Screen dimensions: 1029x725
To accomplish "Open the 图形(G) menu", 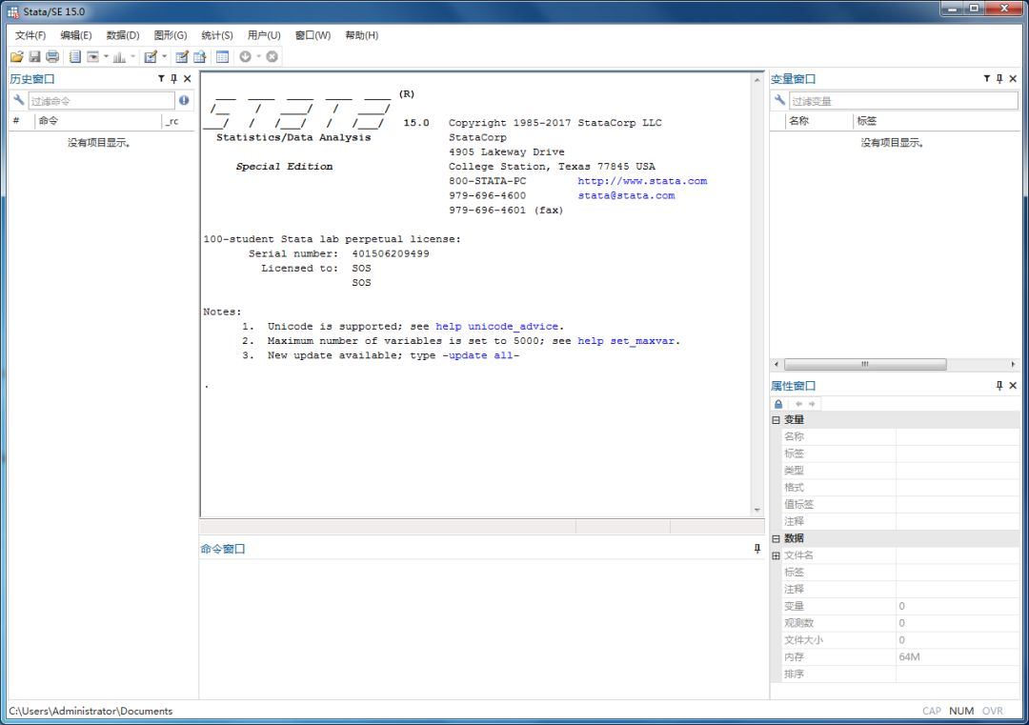I will pos(171,35).
